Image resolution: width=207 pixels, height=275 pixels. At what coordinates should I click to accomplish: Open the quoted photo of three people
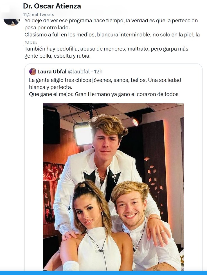(x=113, y=187)
